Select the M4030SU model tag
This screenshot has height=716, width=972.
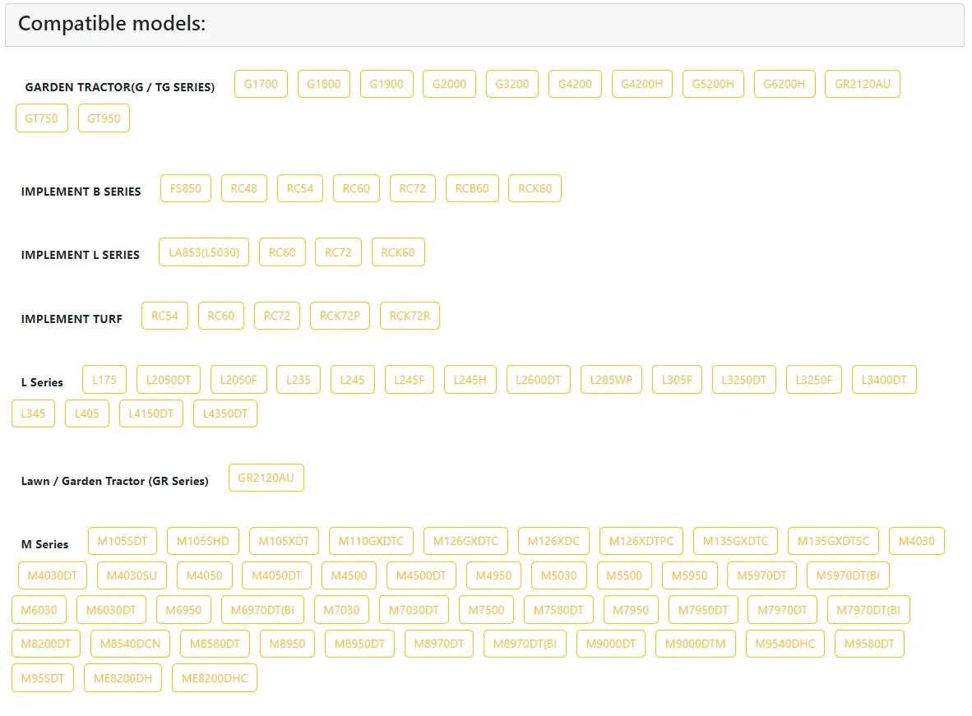132,576
